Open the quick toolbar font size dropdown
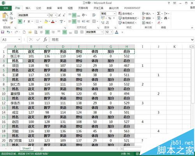The width and height of the screenshot is (195, 156). pyautogui.click(x=112, y=32)
